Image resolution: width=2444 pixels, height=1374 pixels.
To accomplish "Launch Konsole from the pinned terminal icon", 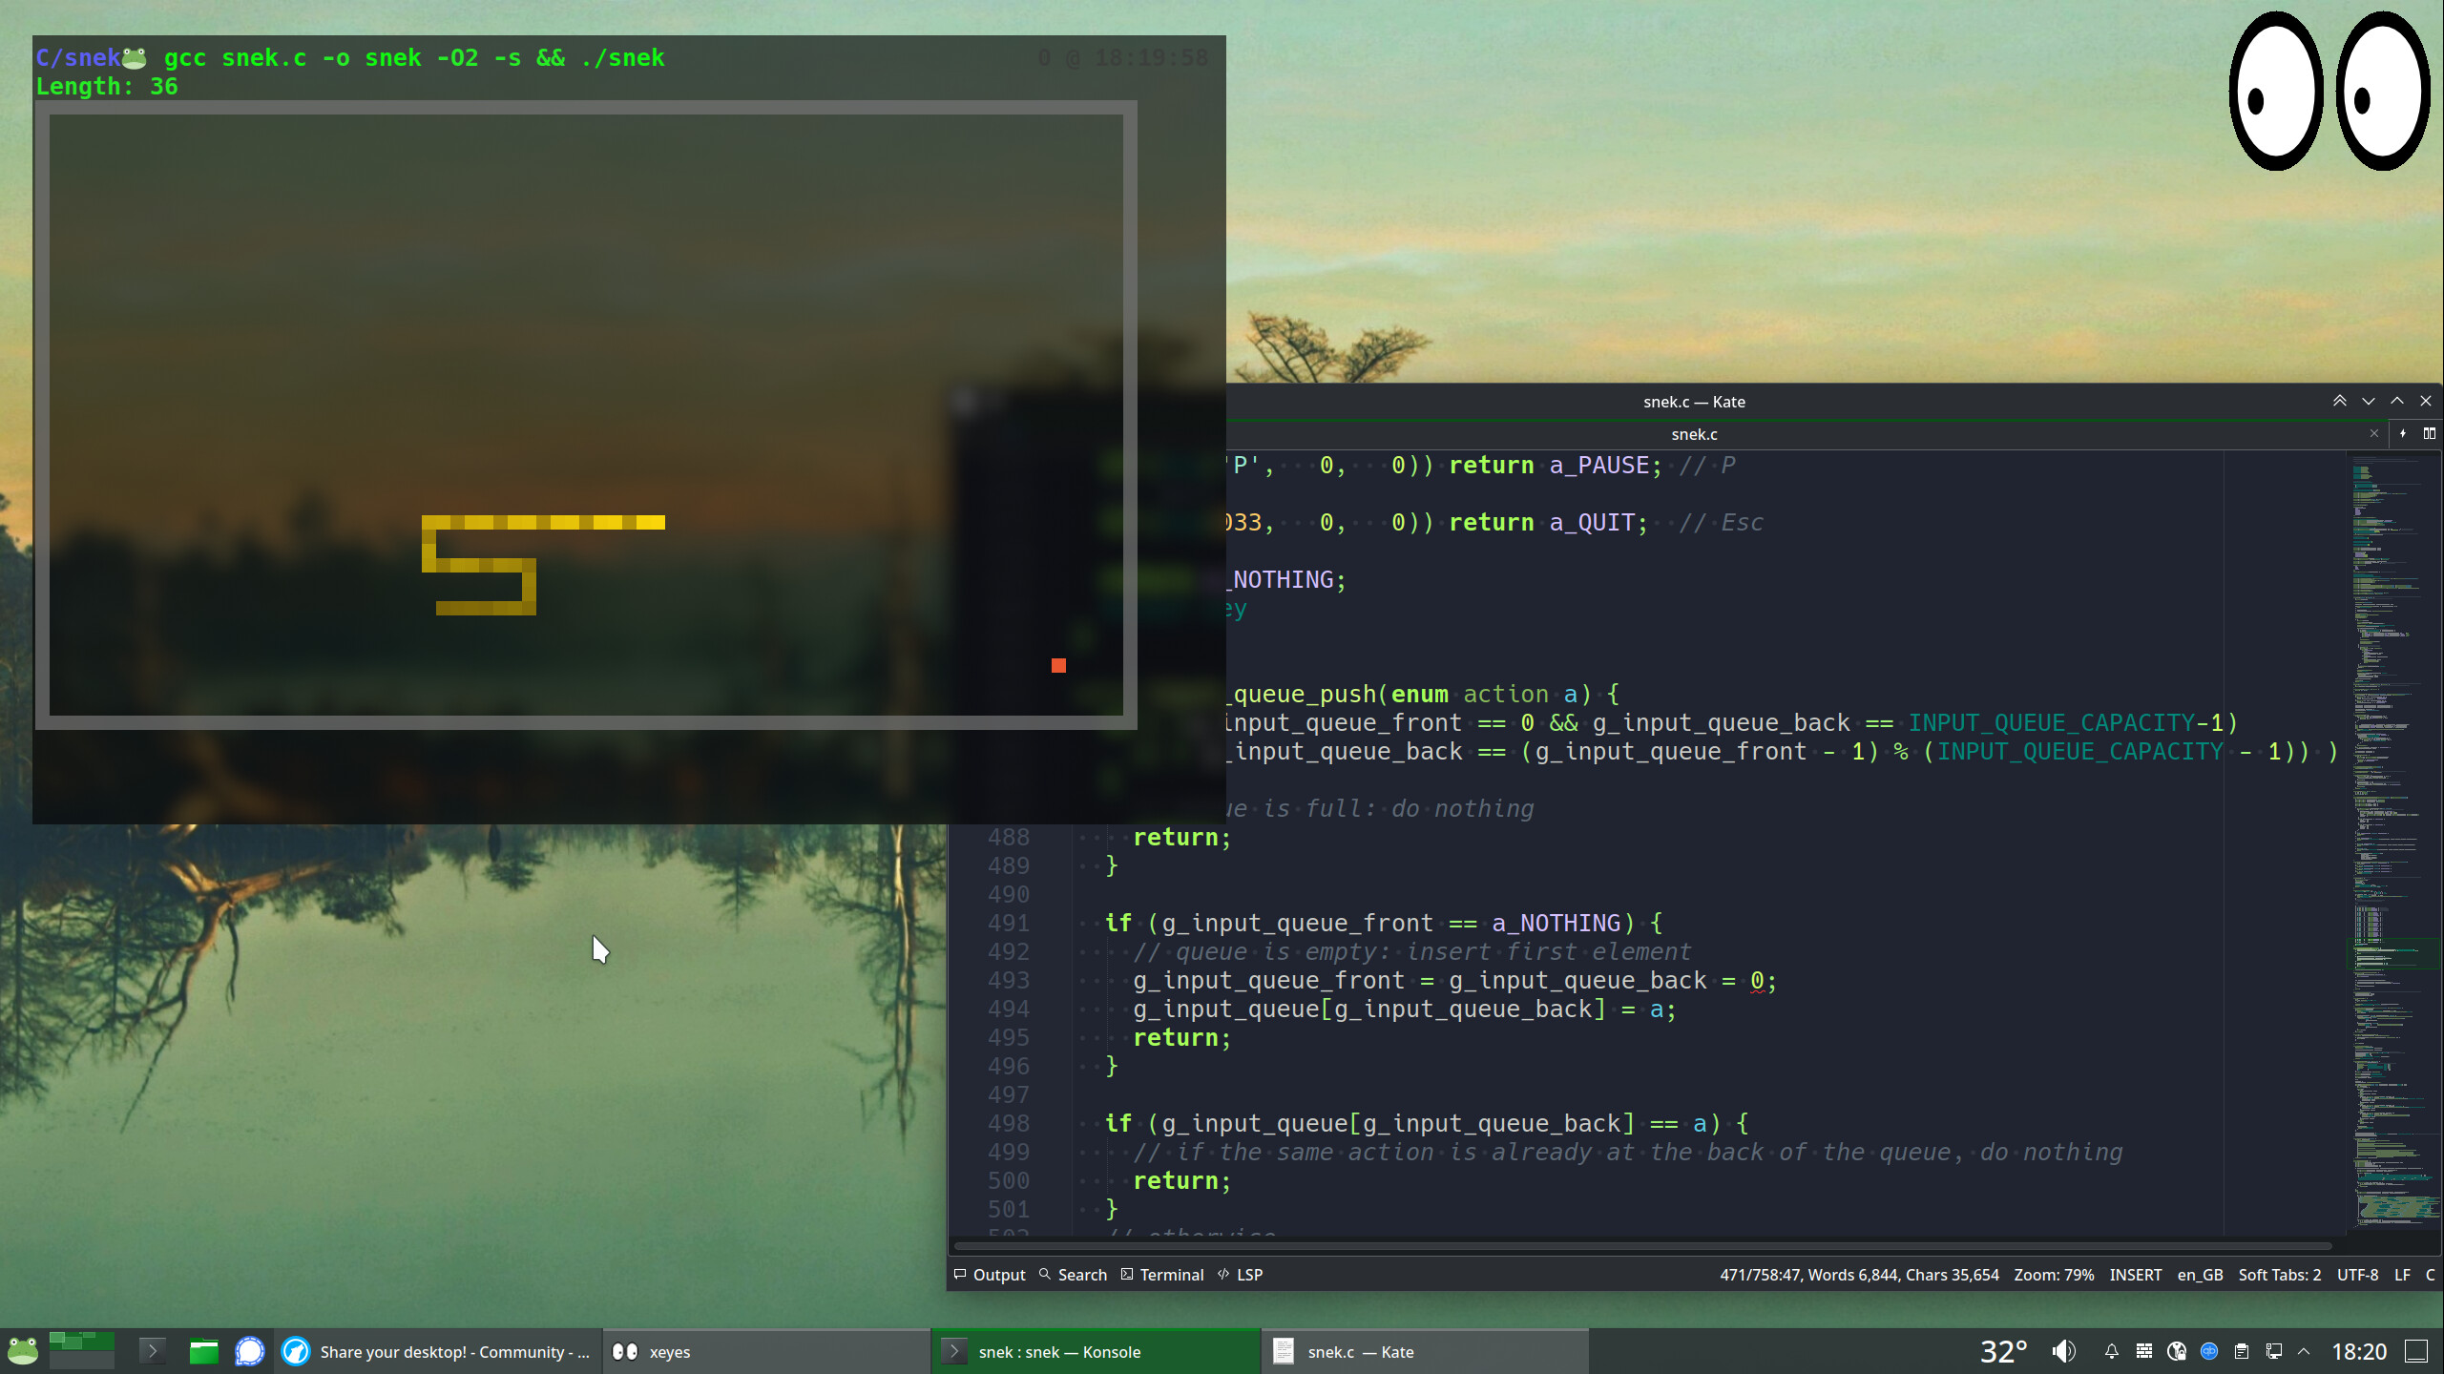I will tap(152, 1351).
